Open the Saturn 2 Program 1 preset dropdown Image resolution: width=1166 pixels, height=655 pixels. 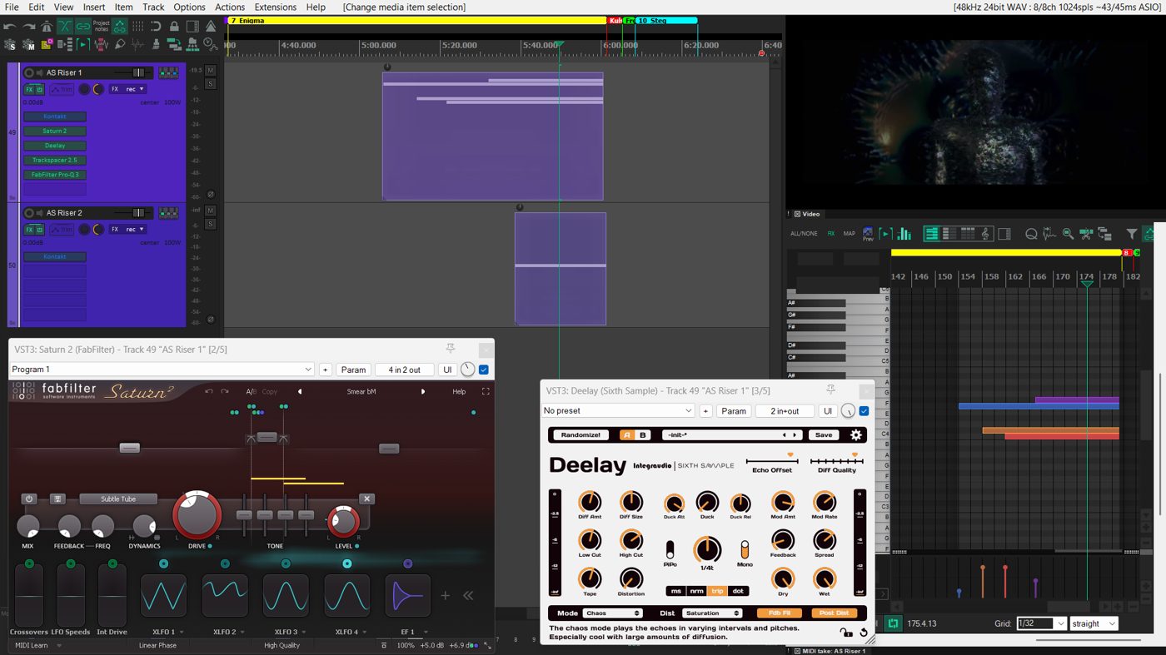point(162,370)
